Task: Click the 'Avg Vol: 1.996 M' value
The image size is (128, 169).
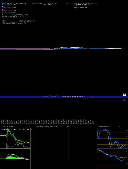Action: [82, 5]
